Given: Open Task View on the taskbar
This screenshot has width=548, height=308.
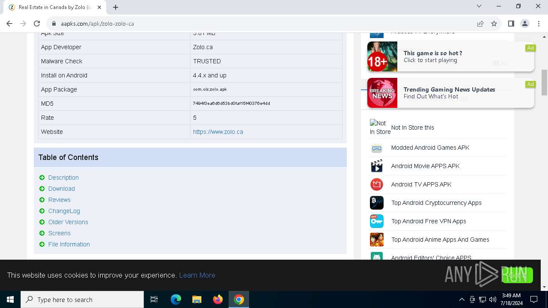Looking at the screenshot, I should pyautogui.click(x=154, y=299).
